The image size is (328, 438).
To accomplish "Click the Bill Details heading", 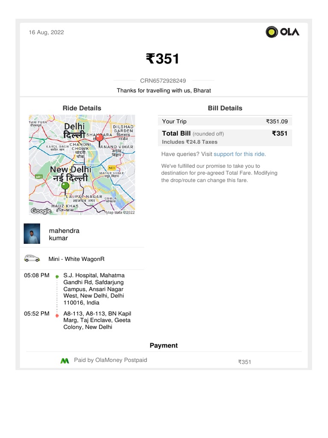I will [x=225, y=108].
